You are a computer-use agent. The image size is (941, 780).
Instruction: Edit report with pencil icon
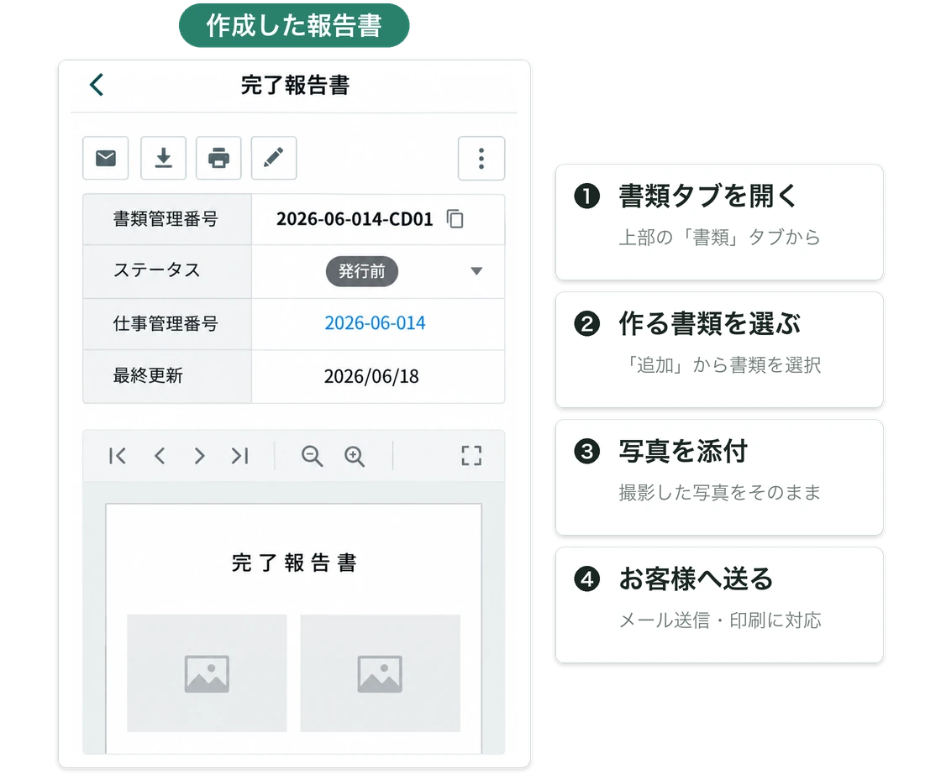[x=274, y=159]
